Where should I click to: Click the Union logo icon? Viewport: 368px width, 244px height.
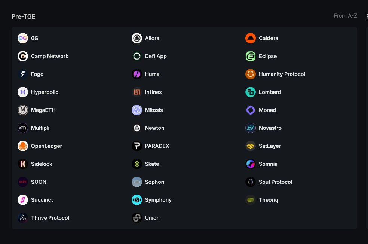click(x=137, y=218)
